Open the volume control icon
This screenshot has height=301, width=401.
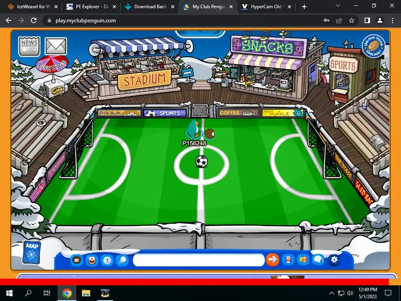[350, 293]
